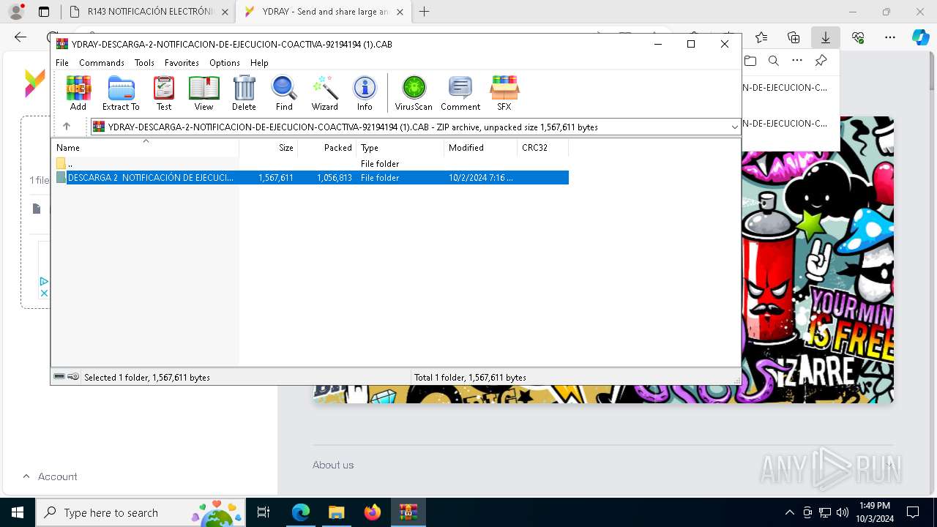Click the drive icon in status bar

coord(59,377)
